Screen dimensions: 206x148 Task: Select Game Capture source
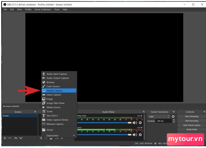[59, 95]
